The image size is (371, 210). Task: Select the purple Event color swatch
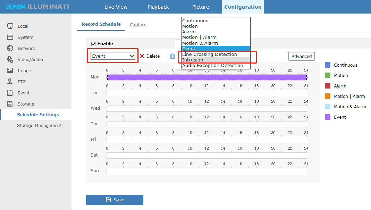328,117
